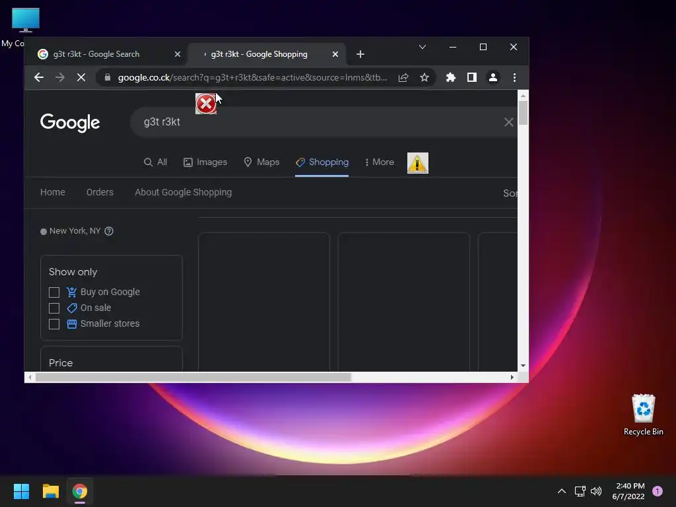This screenshot has height=507, width=676.
Task: Select the second loading product card
Action: click(403, 302)
